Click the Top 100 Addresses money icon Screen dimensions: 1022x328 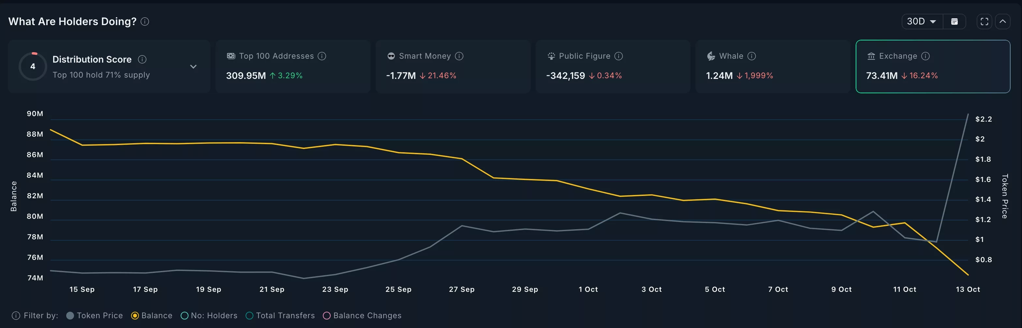click(x=231, y=56)
